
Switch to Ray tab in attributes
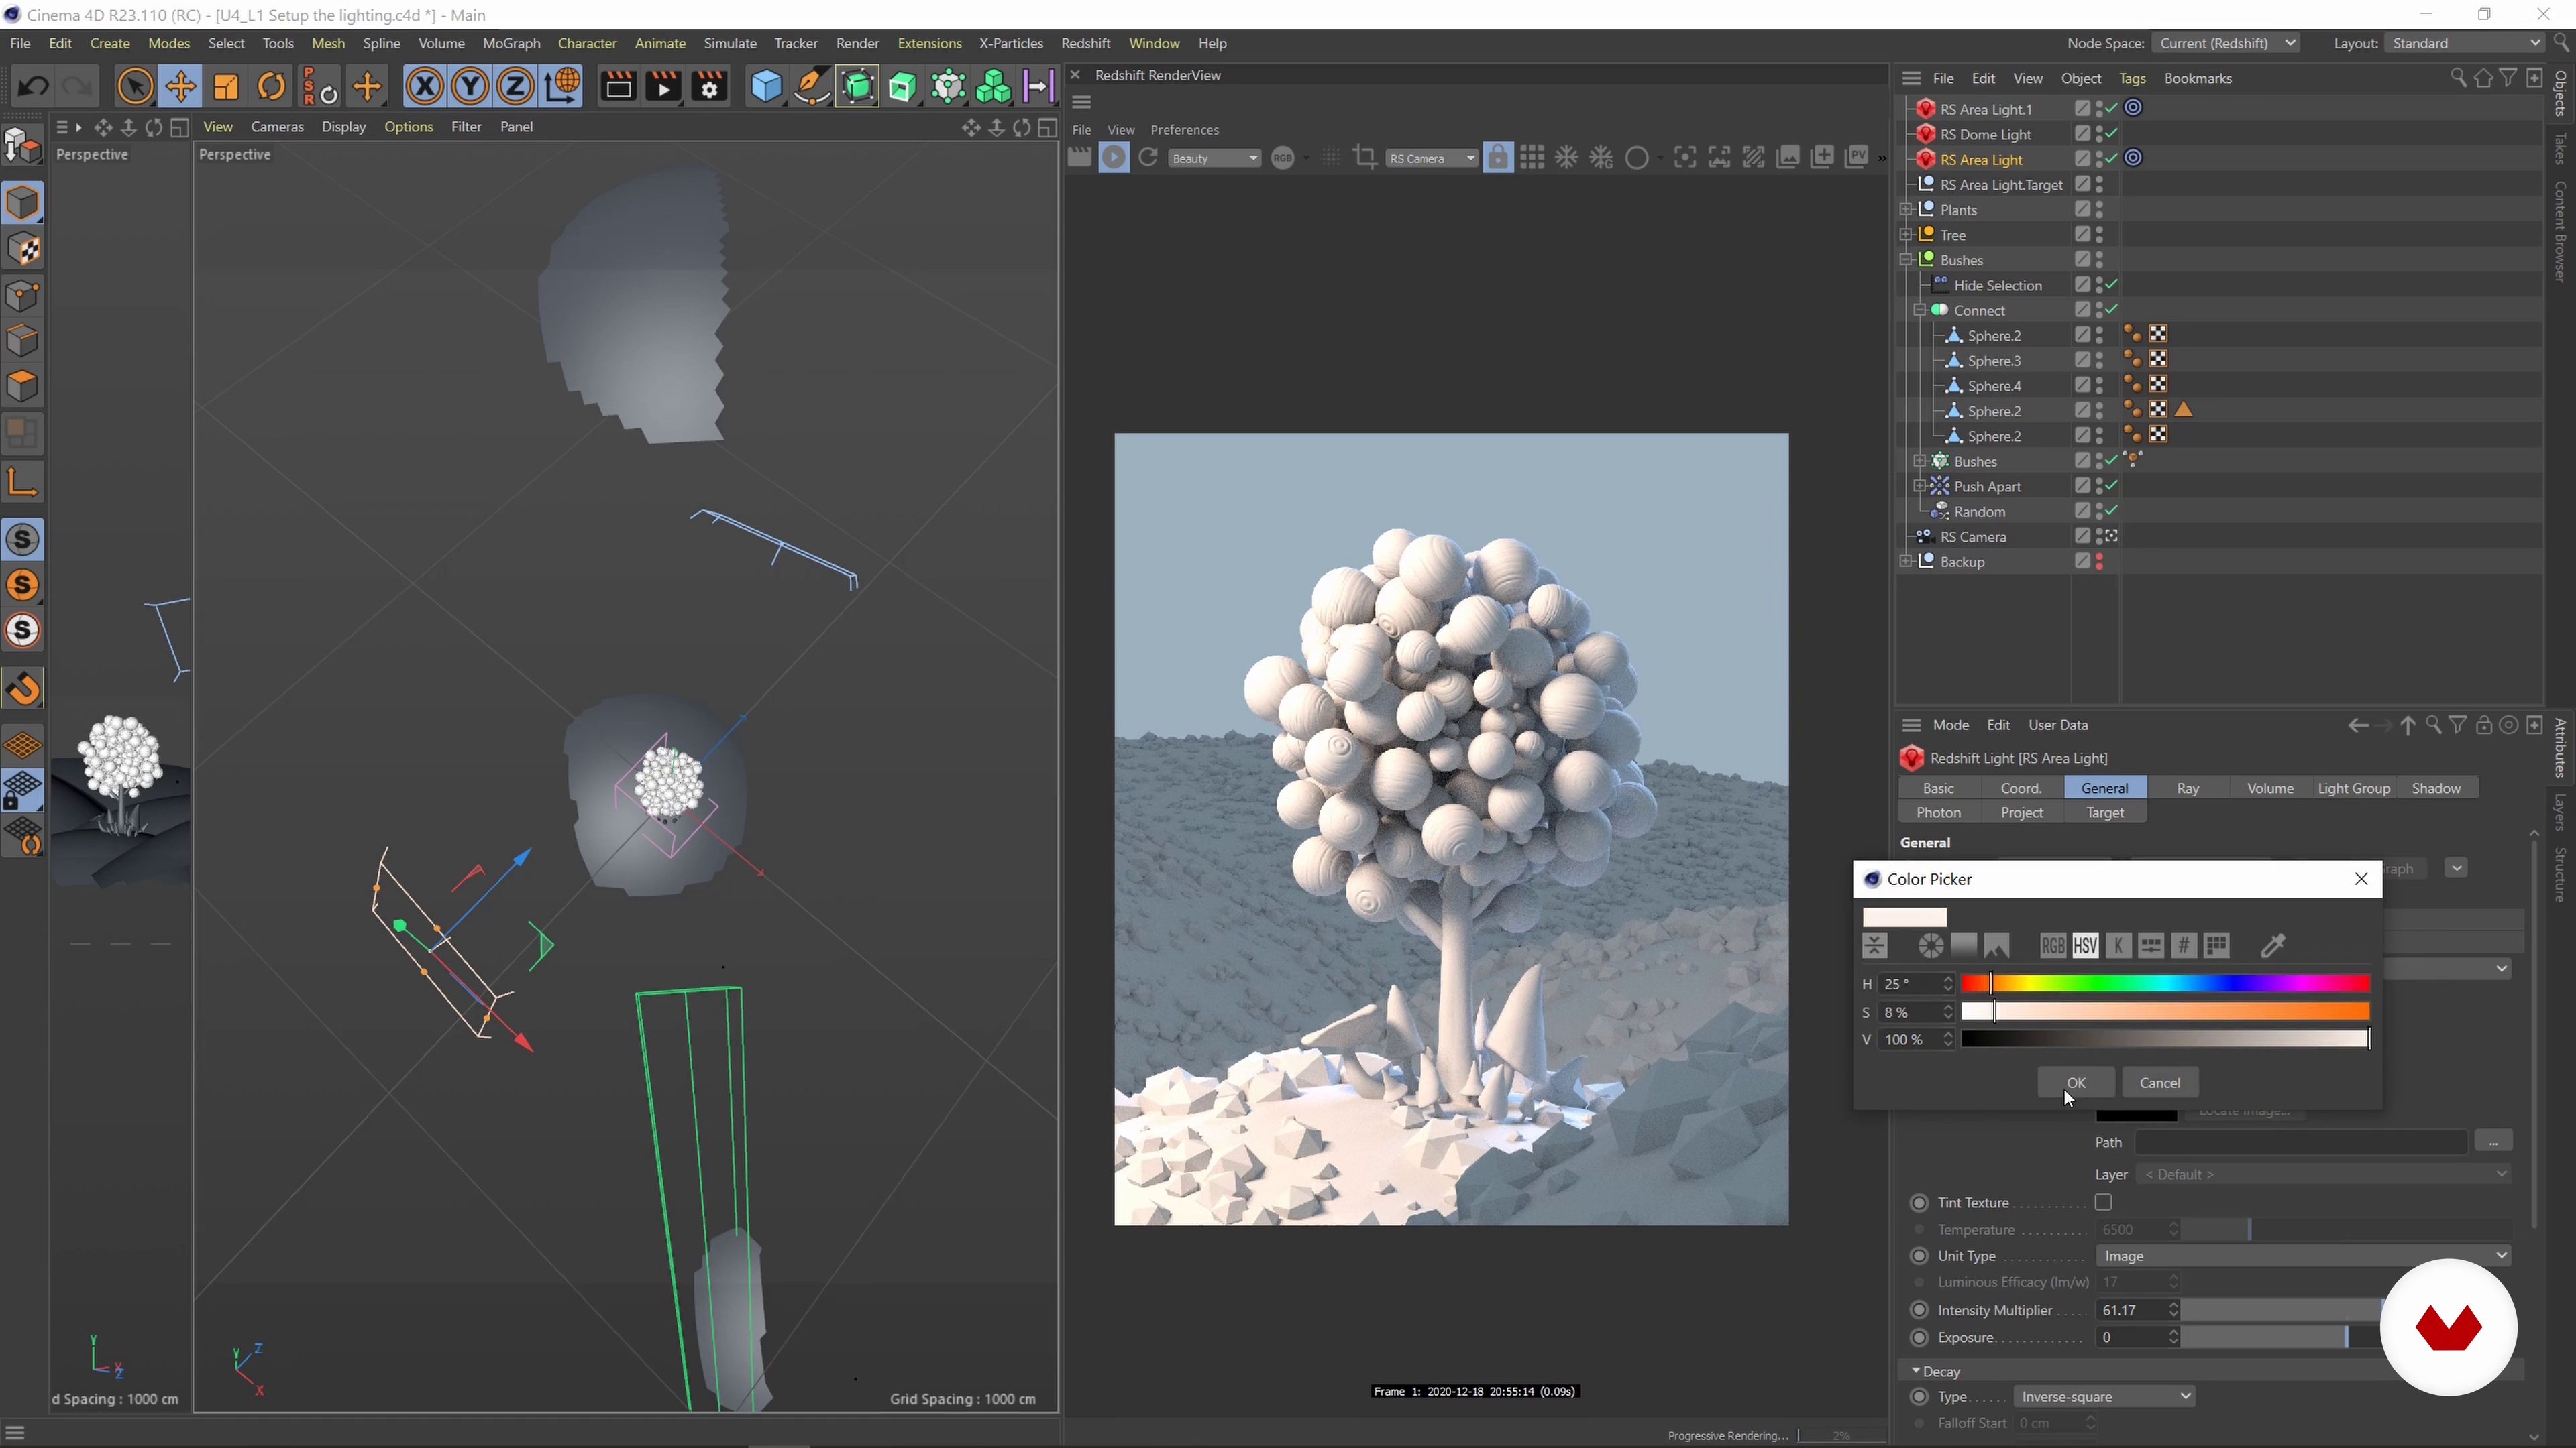[x=2188, y=788]
